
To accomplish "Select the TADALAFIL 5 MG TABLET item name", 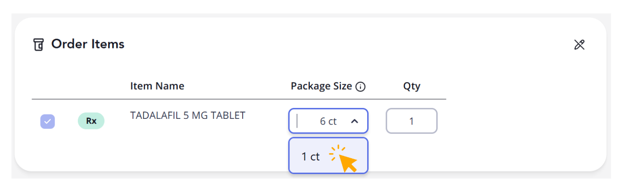I will tap(188, 116).
